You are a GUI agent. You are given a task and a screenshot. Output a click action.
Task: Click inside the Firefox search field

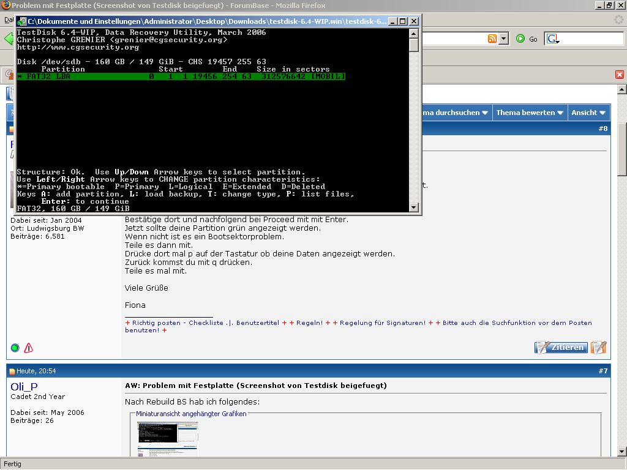click(592, 39)
